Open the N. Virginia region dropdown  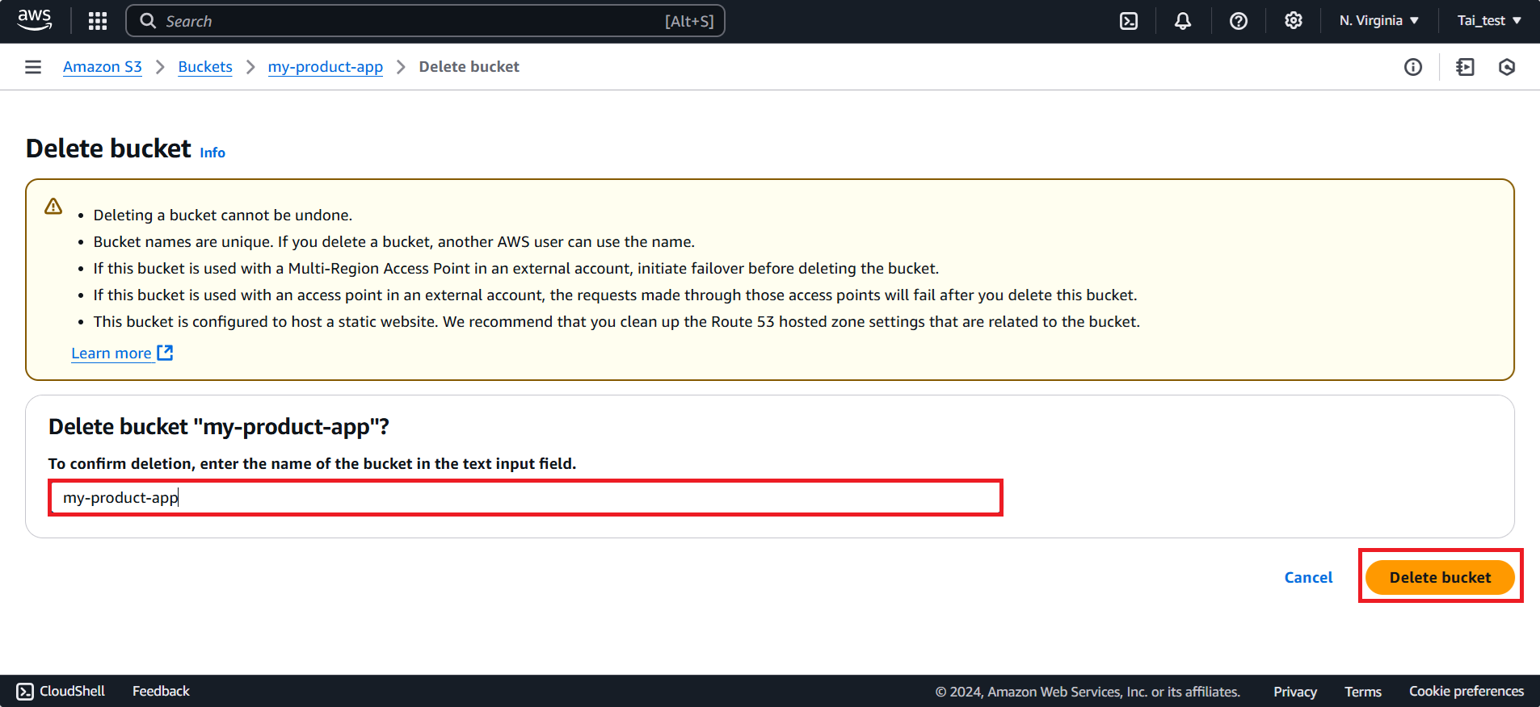coord(1379,21)
